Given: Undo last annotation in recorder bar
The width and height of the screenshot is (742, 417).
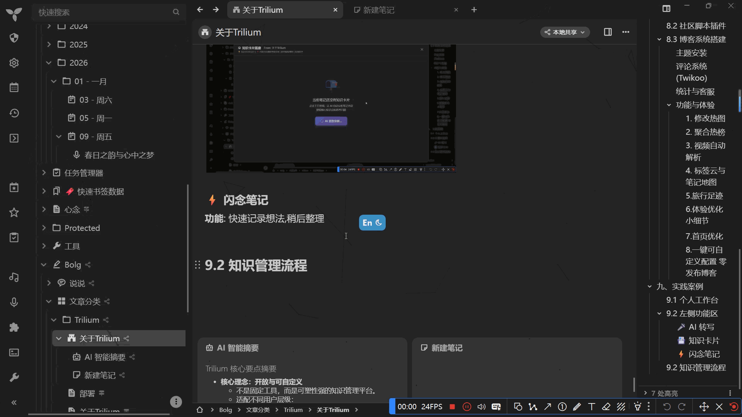Looking at the screenshot, I should pyautogui.click(x=667, y=407).
